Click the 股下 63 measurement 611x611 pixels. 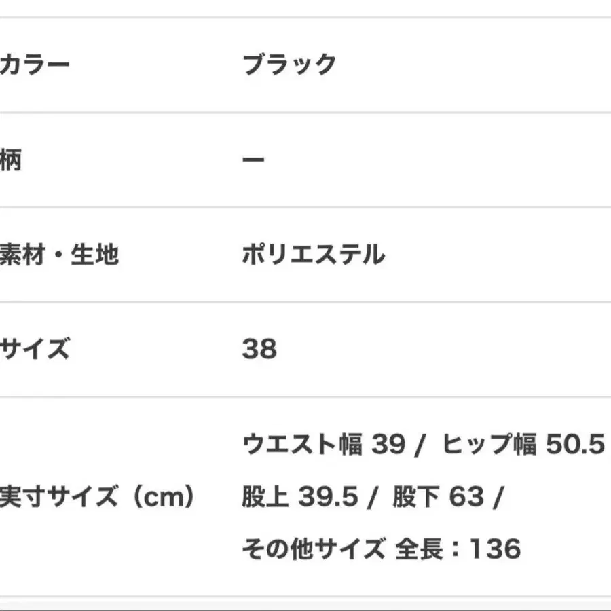(439, 496)
